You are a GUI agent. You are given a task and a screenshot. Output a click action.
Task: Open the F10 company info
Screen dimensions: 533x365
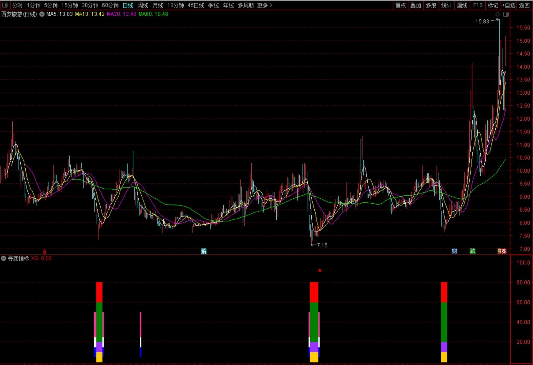(x=478, y=5)
